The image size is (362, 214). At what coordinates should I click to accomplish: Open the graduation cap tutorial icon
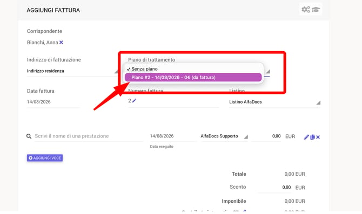(x=316, y=10)
